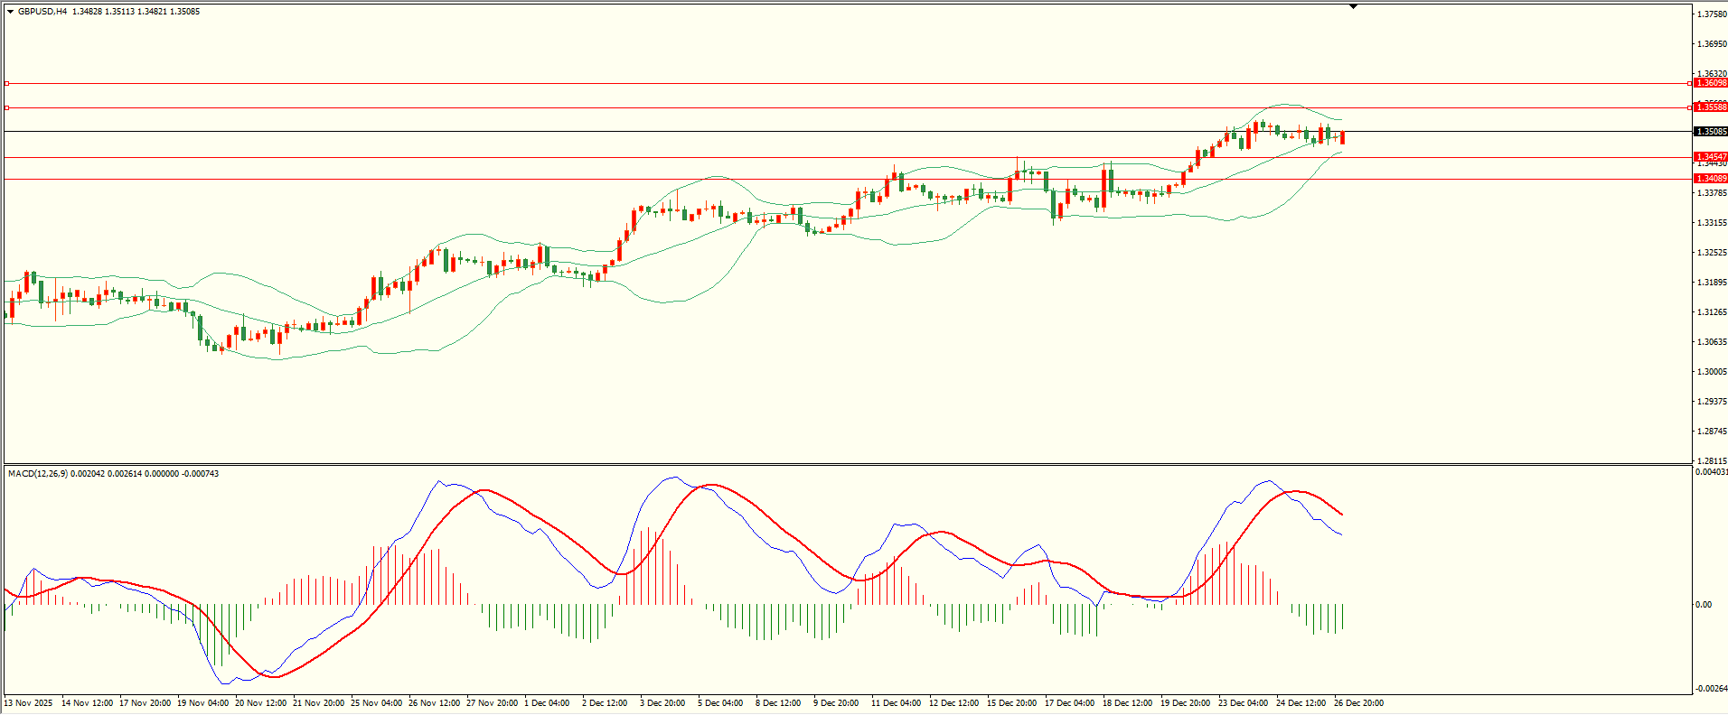Select the right handle of the 1.36098 line

[x=1690, y=83]
